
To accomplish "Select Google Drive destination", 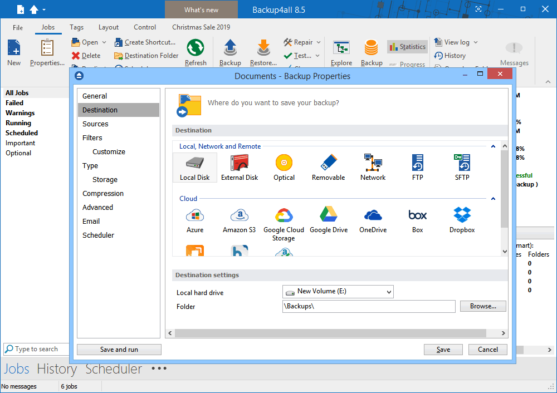I will point(329,220).
